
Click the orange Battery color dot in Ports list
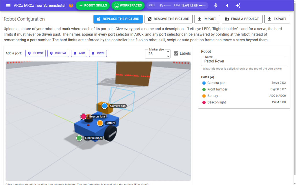204,96
